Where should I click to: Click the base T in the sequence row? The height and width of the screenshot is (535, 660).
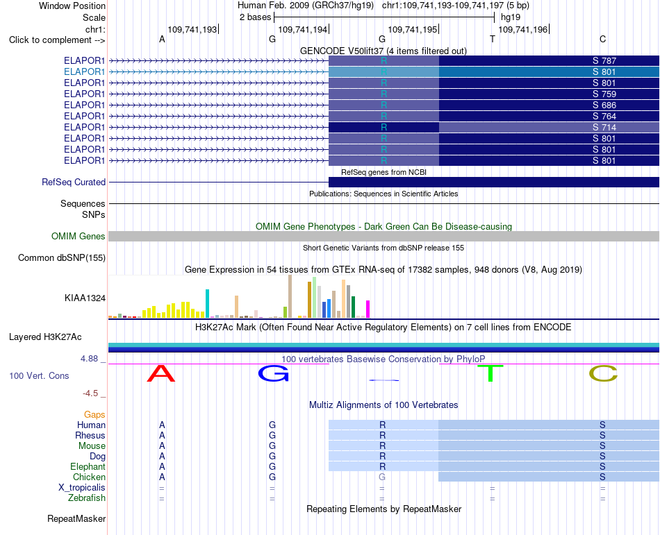(x=493, y=39)
